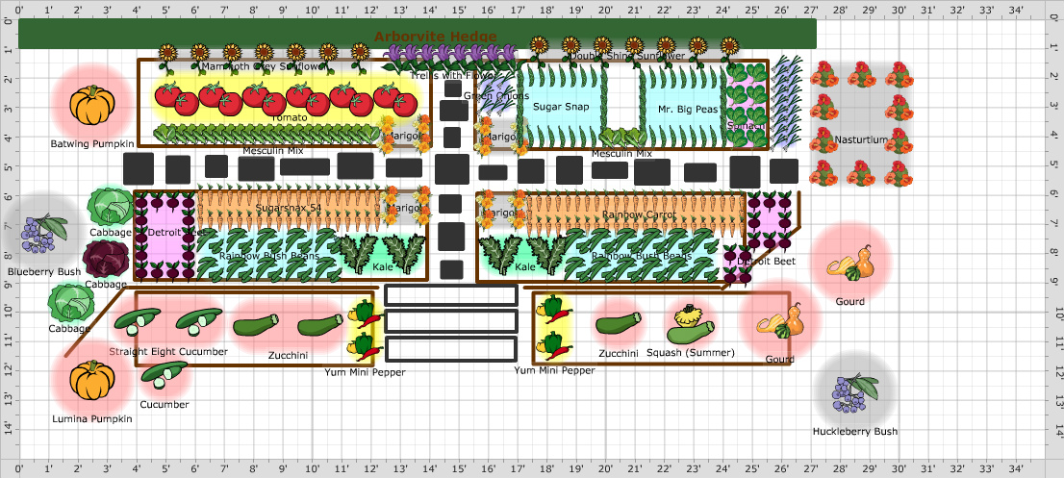Image resolution: width=1064 pixels, height=478 pixels.
Task: Click the Green Onions planting
Action: click(x=495, y=91)
